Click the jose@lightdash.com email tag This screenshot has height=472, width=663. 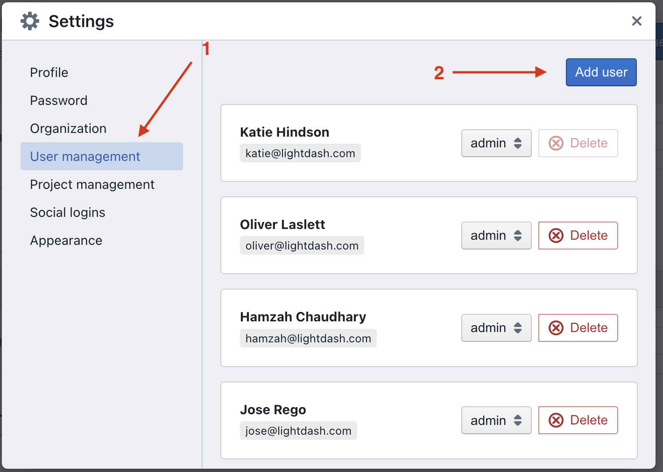click(x=298, y=431)
